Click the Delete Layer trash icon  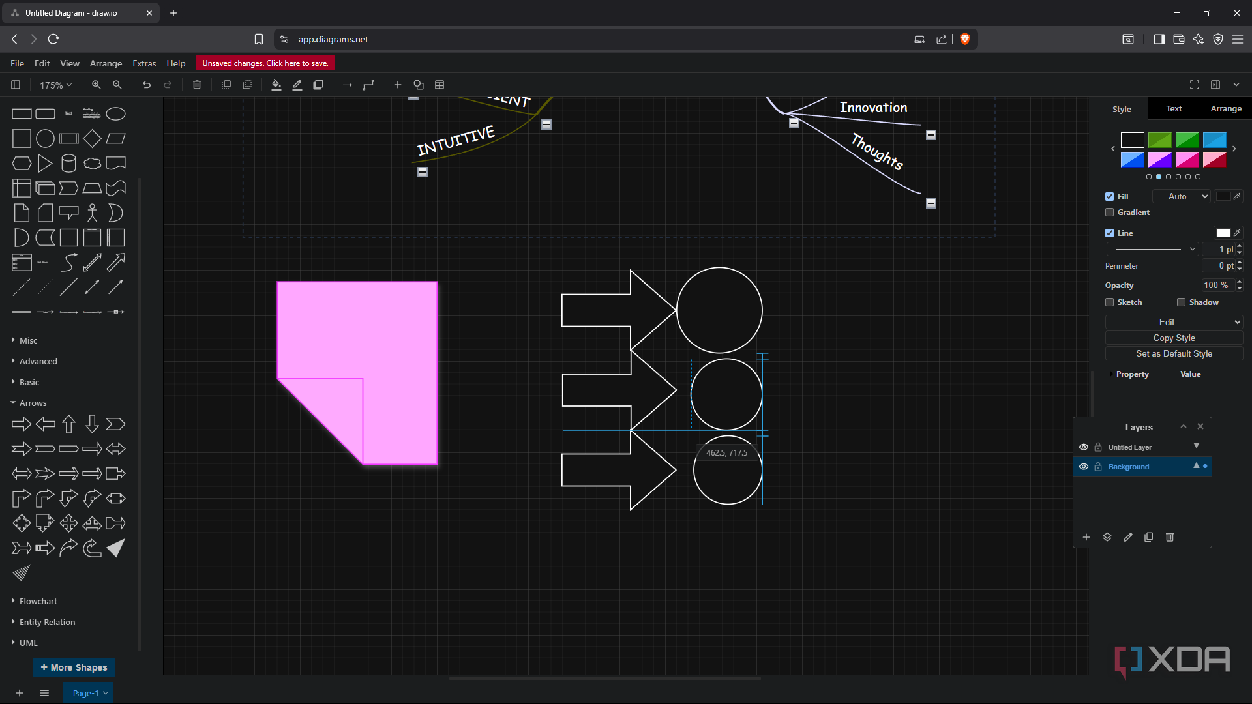[x=1170, y=537]
